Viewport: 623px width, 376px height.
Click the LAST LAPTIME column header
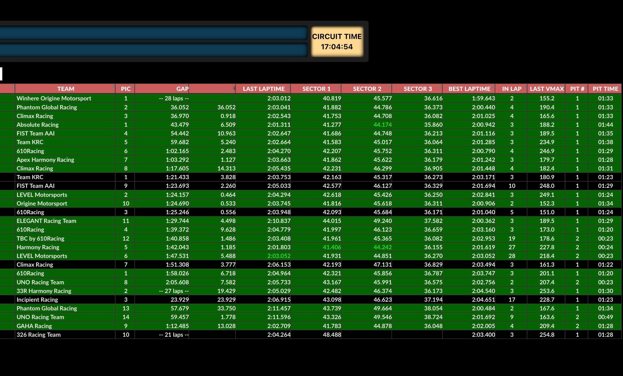263,89
